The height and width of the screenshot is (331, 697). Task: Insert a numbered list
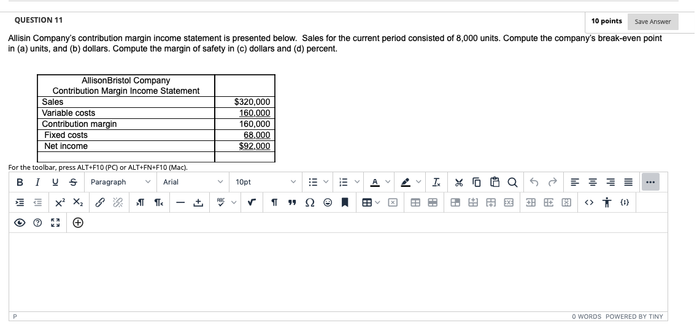[344, 182]
